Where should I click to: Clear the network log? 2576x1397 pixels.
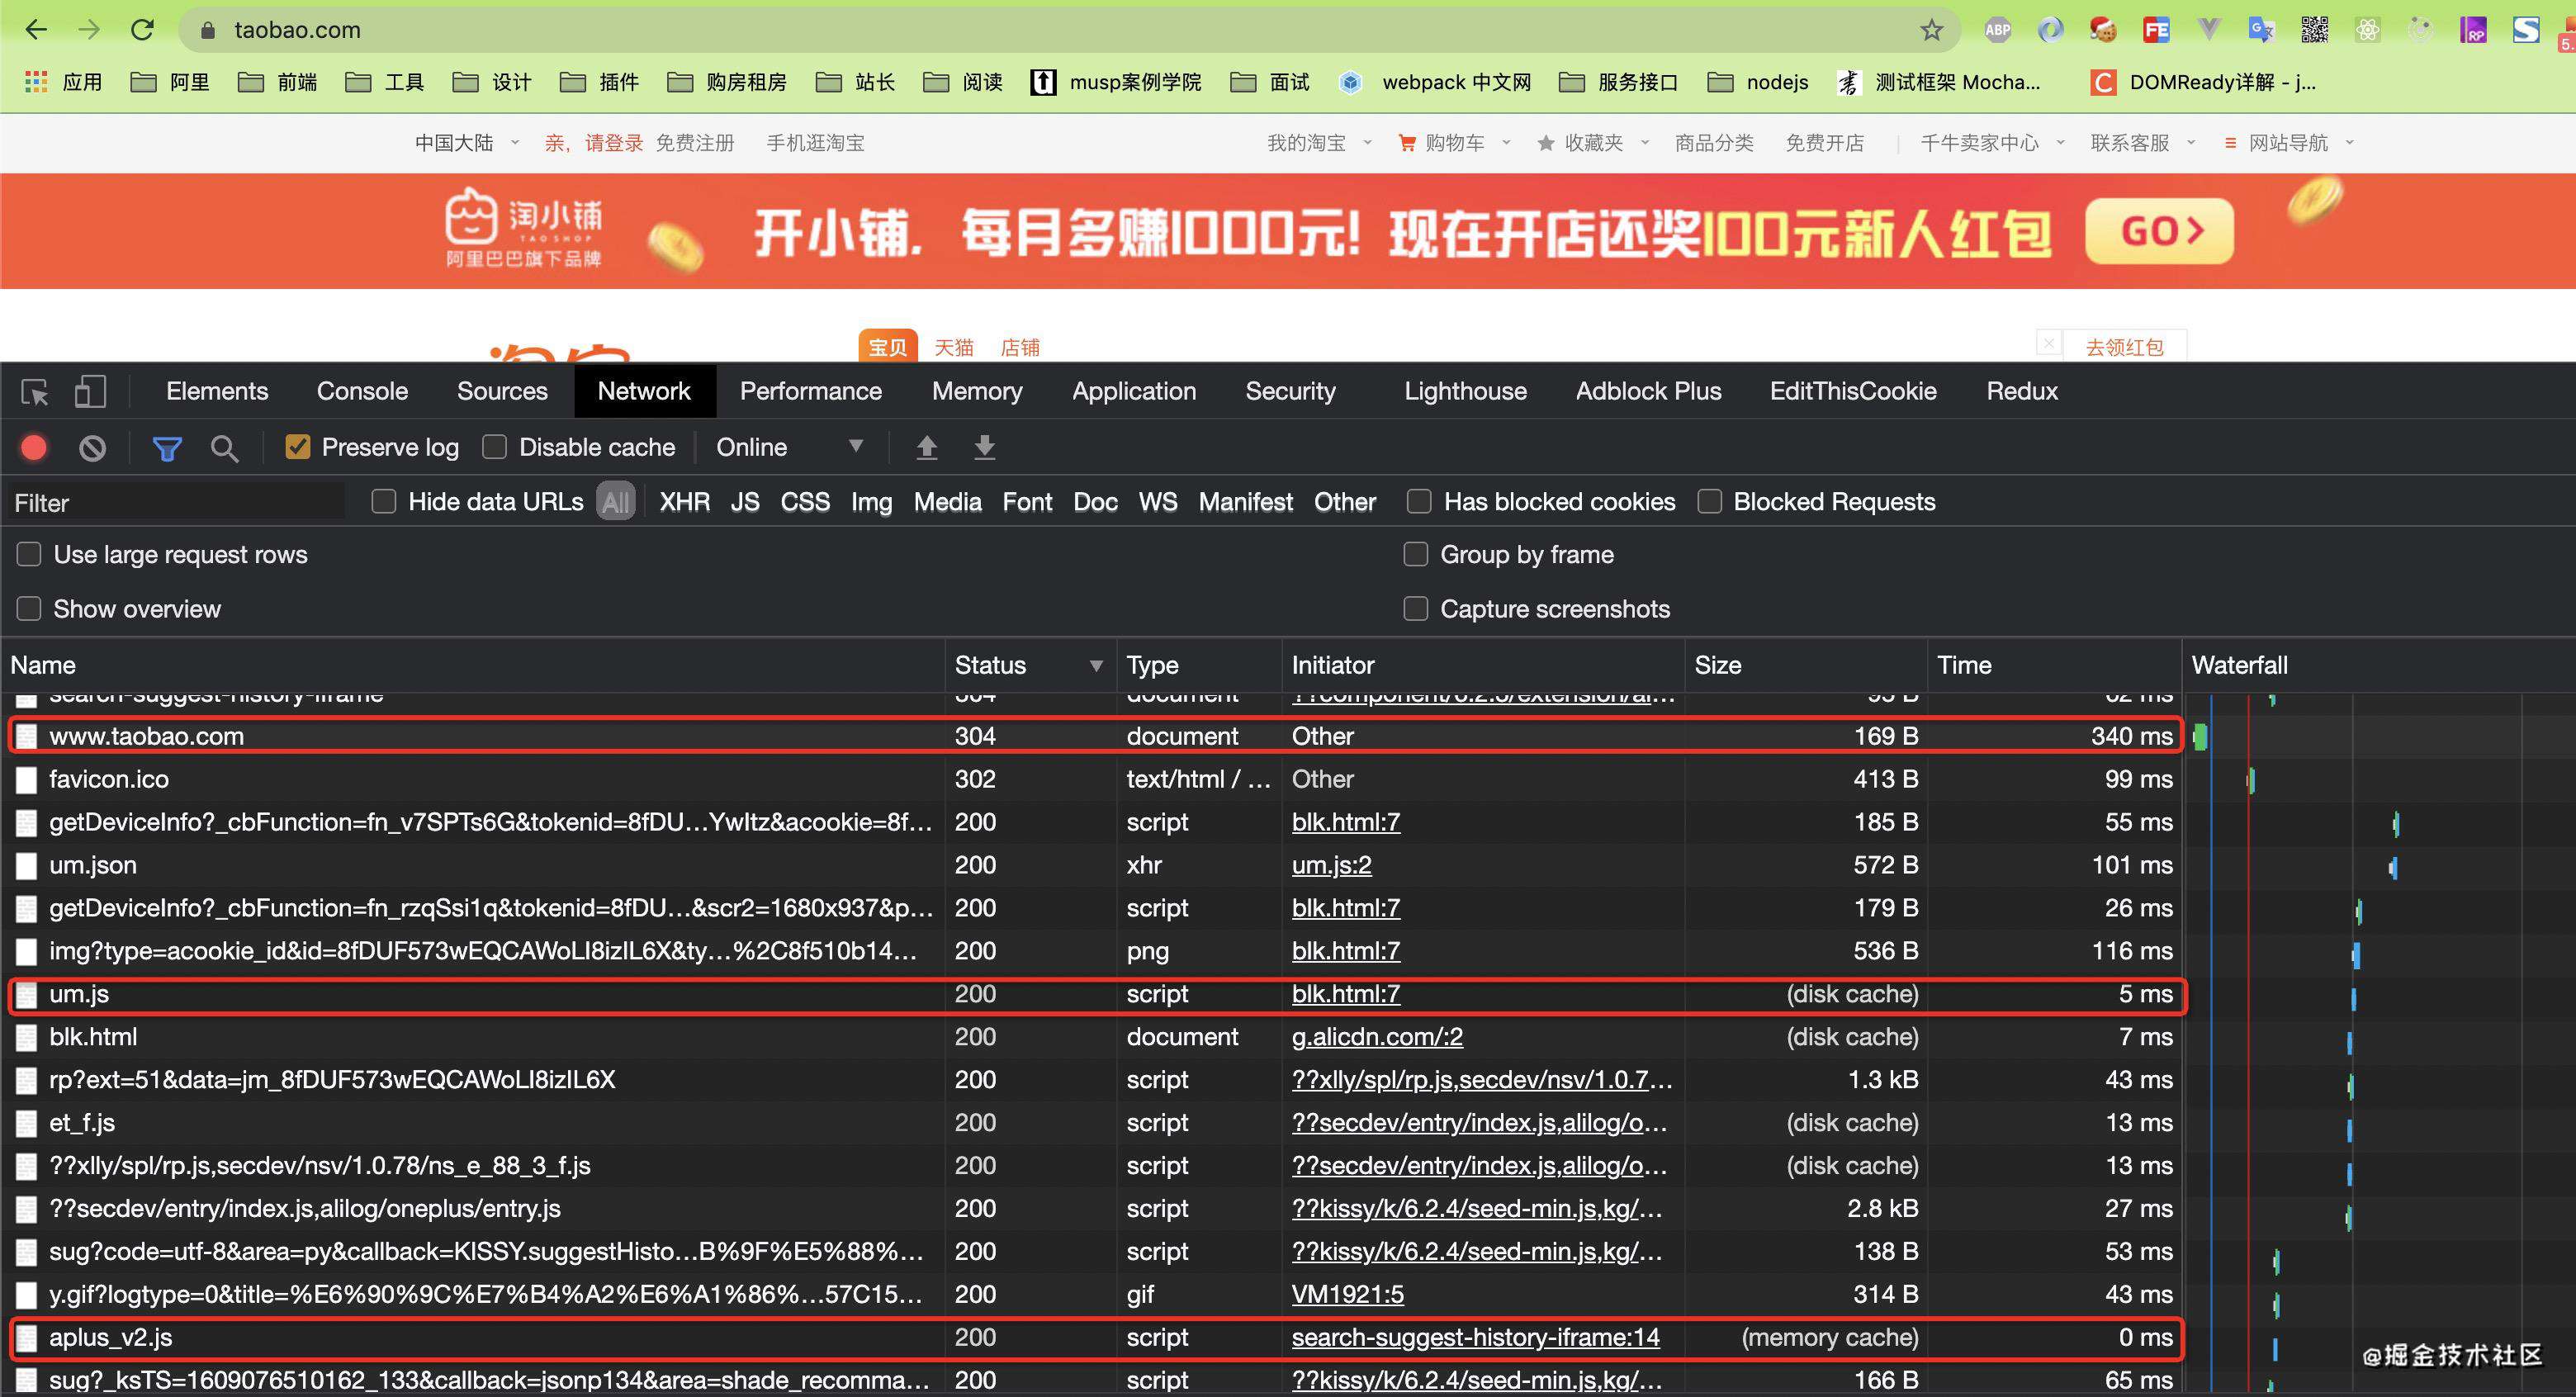[x=92, y=447]
